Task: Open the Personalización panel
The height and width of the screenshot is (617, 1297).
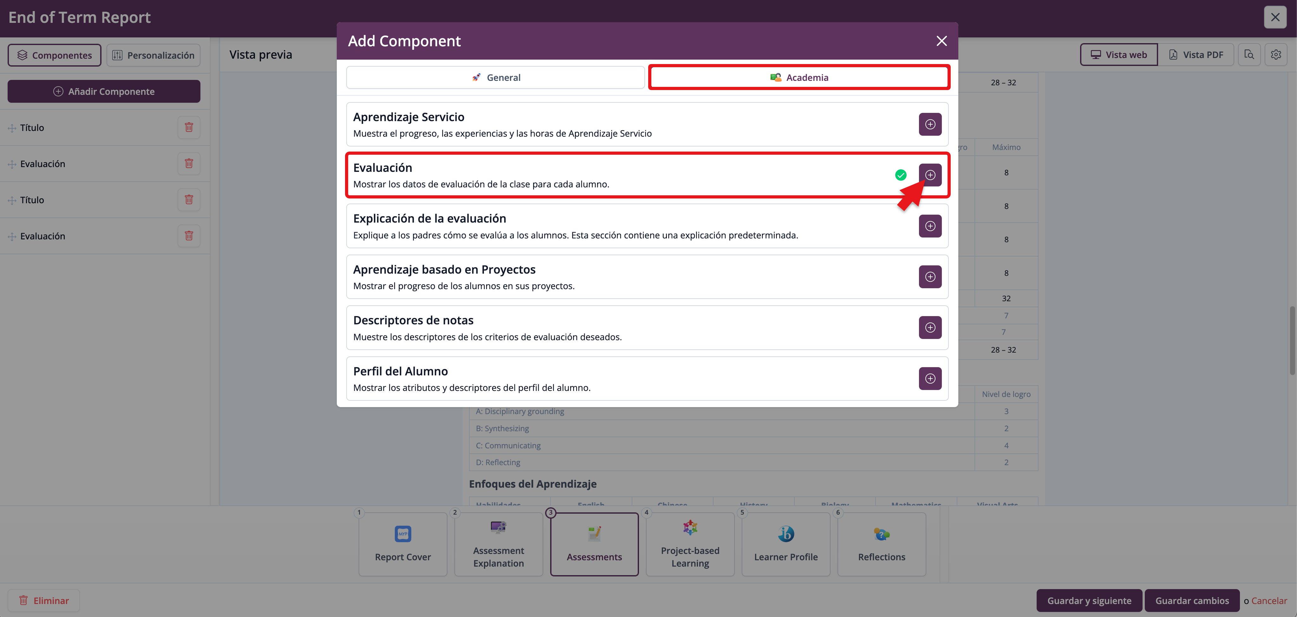Action: (153, 55)
